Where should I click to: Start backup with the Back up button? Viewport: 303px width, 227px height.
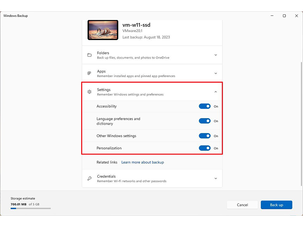click(276, 205)
